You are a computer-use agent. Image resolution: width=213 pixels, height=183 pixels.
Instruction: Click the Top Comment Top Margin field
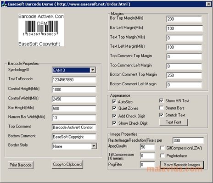(184, 56)
